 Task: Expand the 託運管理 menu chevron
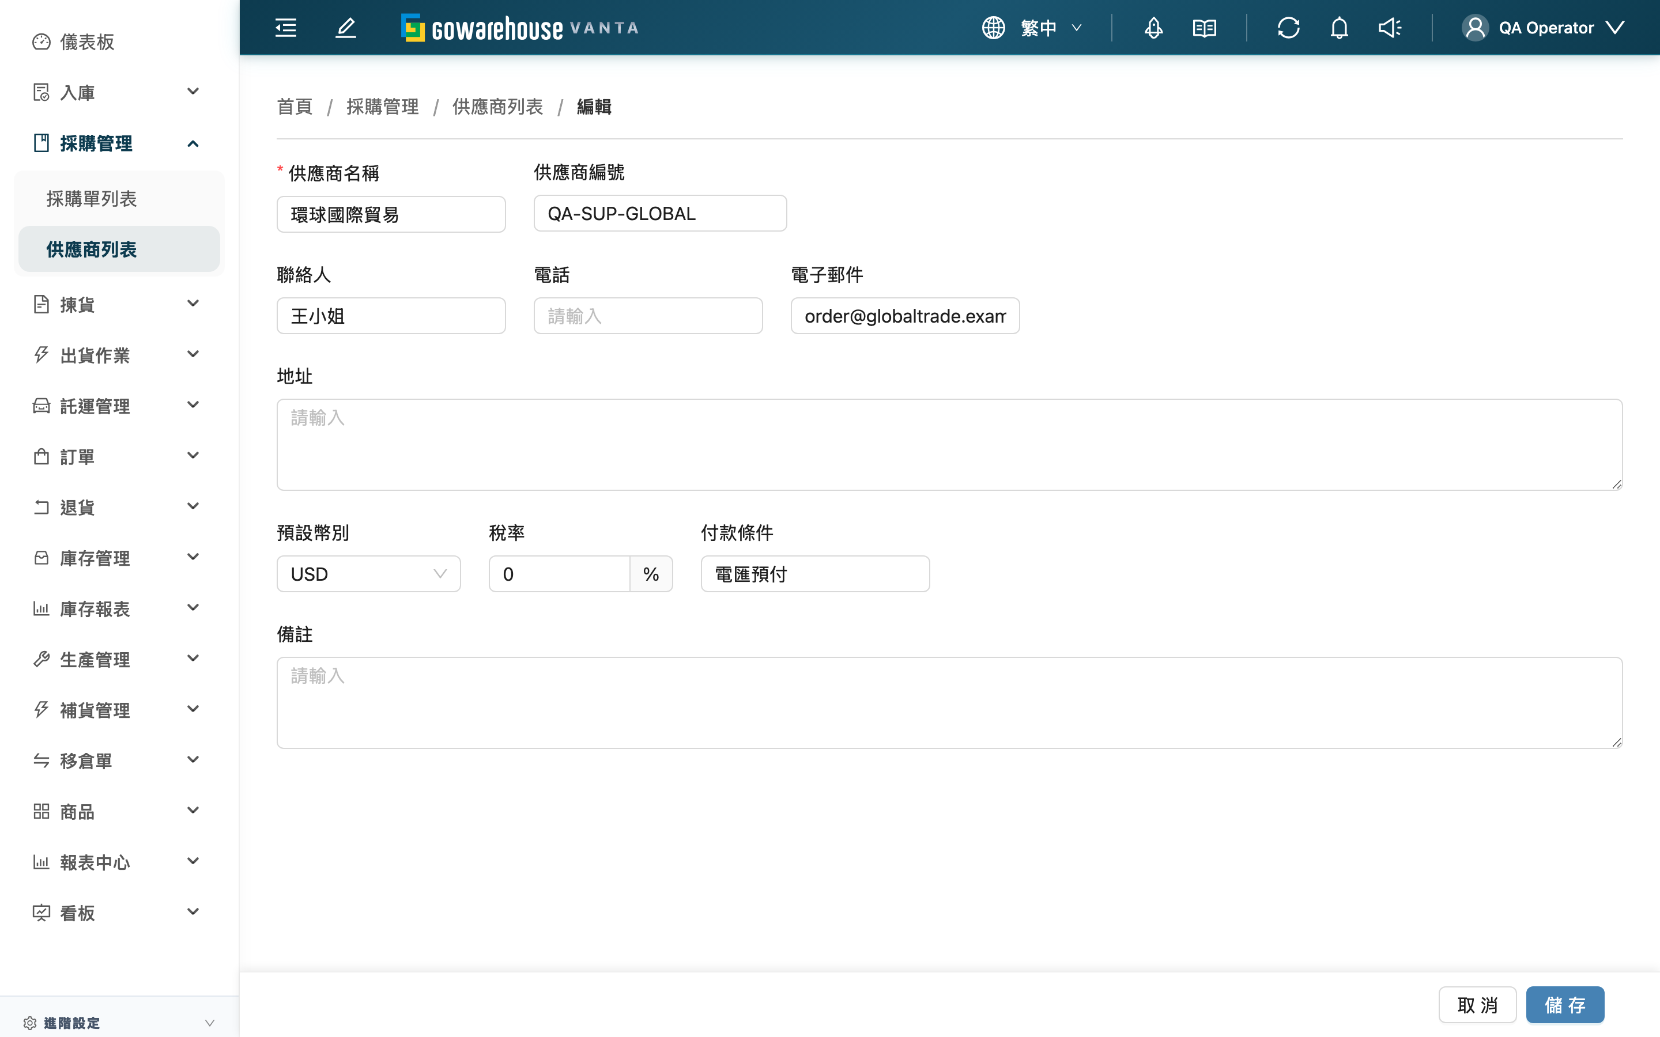pyautogui.click(x=193, y=404)
